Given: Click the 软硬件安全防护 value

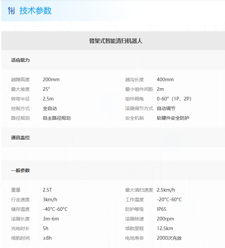Looking at the screenshot, I should [173, 118].
